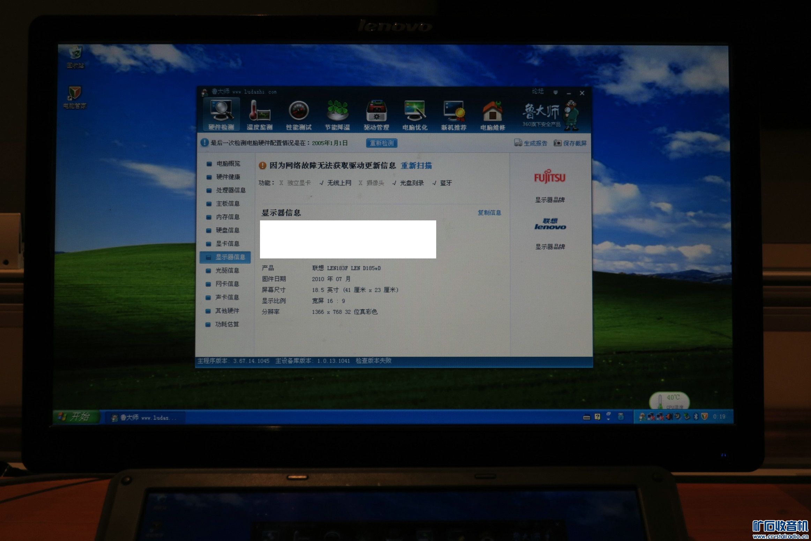Click the 鲁大师 tray icon in taskbar
Viewport: 811px width, 541px height.
click(x=642, y=417)
